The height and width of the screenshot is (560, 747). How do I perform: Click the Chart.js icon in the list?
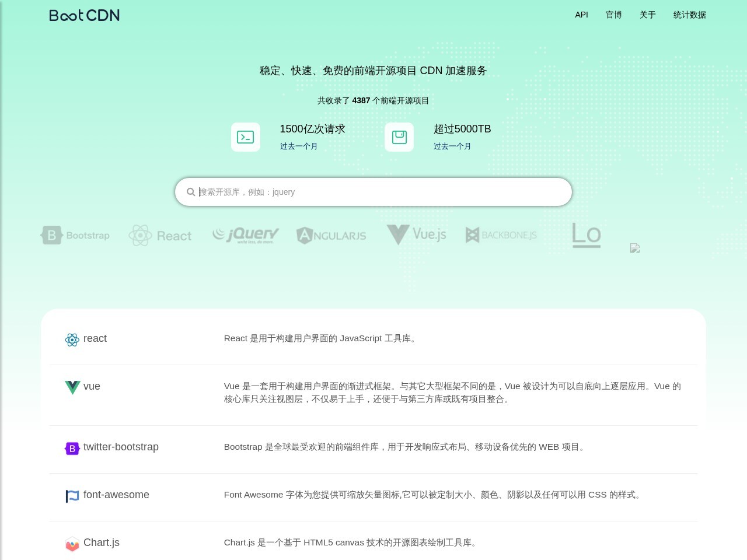click(72, 544)
